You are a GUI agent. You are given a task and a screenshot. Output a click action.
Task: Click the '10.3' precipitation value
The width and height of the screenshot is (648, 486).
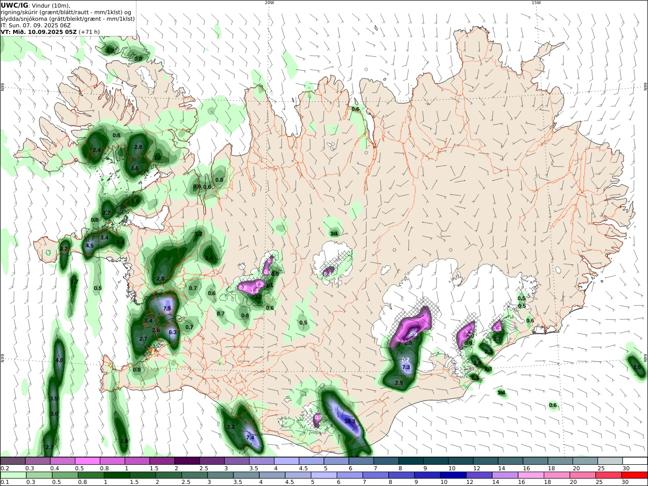coord(350,421)
